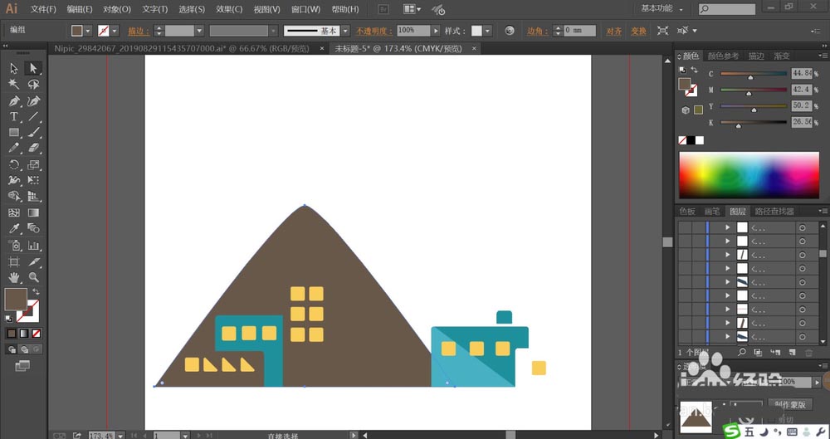
Task: Open the opacity 100% dropdown arrow
Action: click(436, 31)
